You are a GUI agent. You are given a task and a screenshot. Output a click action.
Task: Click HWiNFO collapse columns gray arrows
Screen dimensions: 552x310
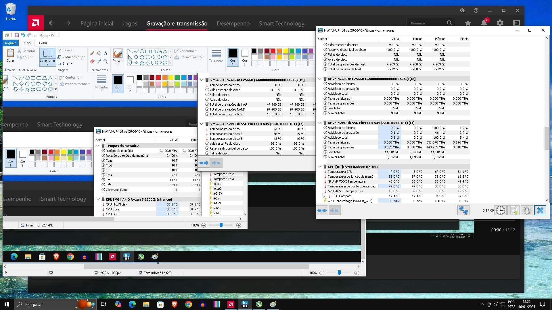335,210
